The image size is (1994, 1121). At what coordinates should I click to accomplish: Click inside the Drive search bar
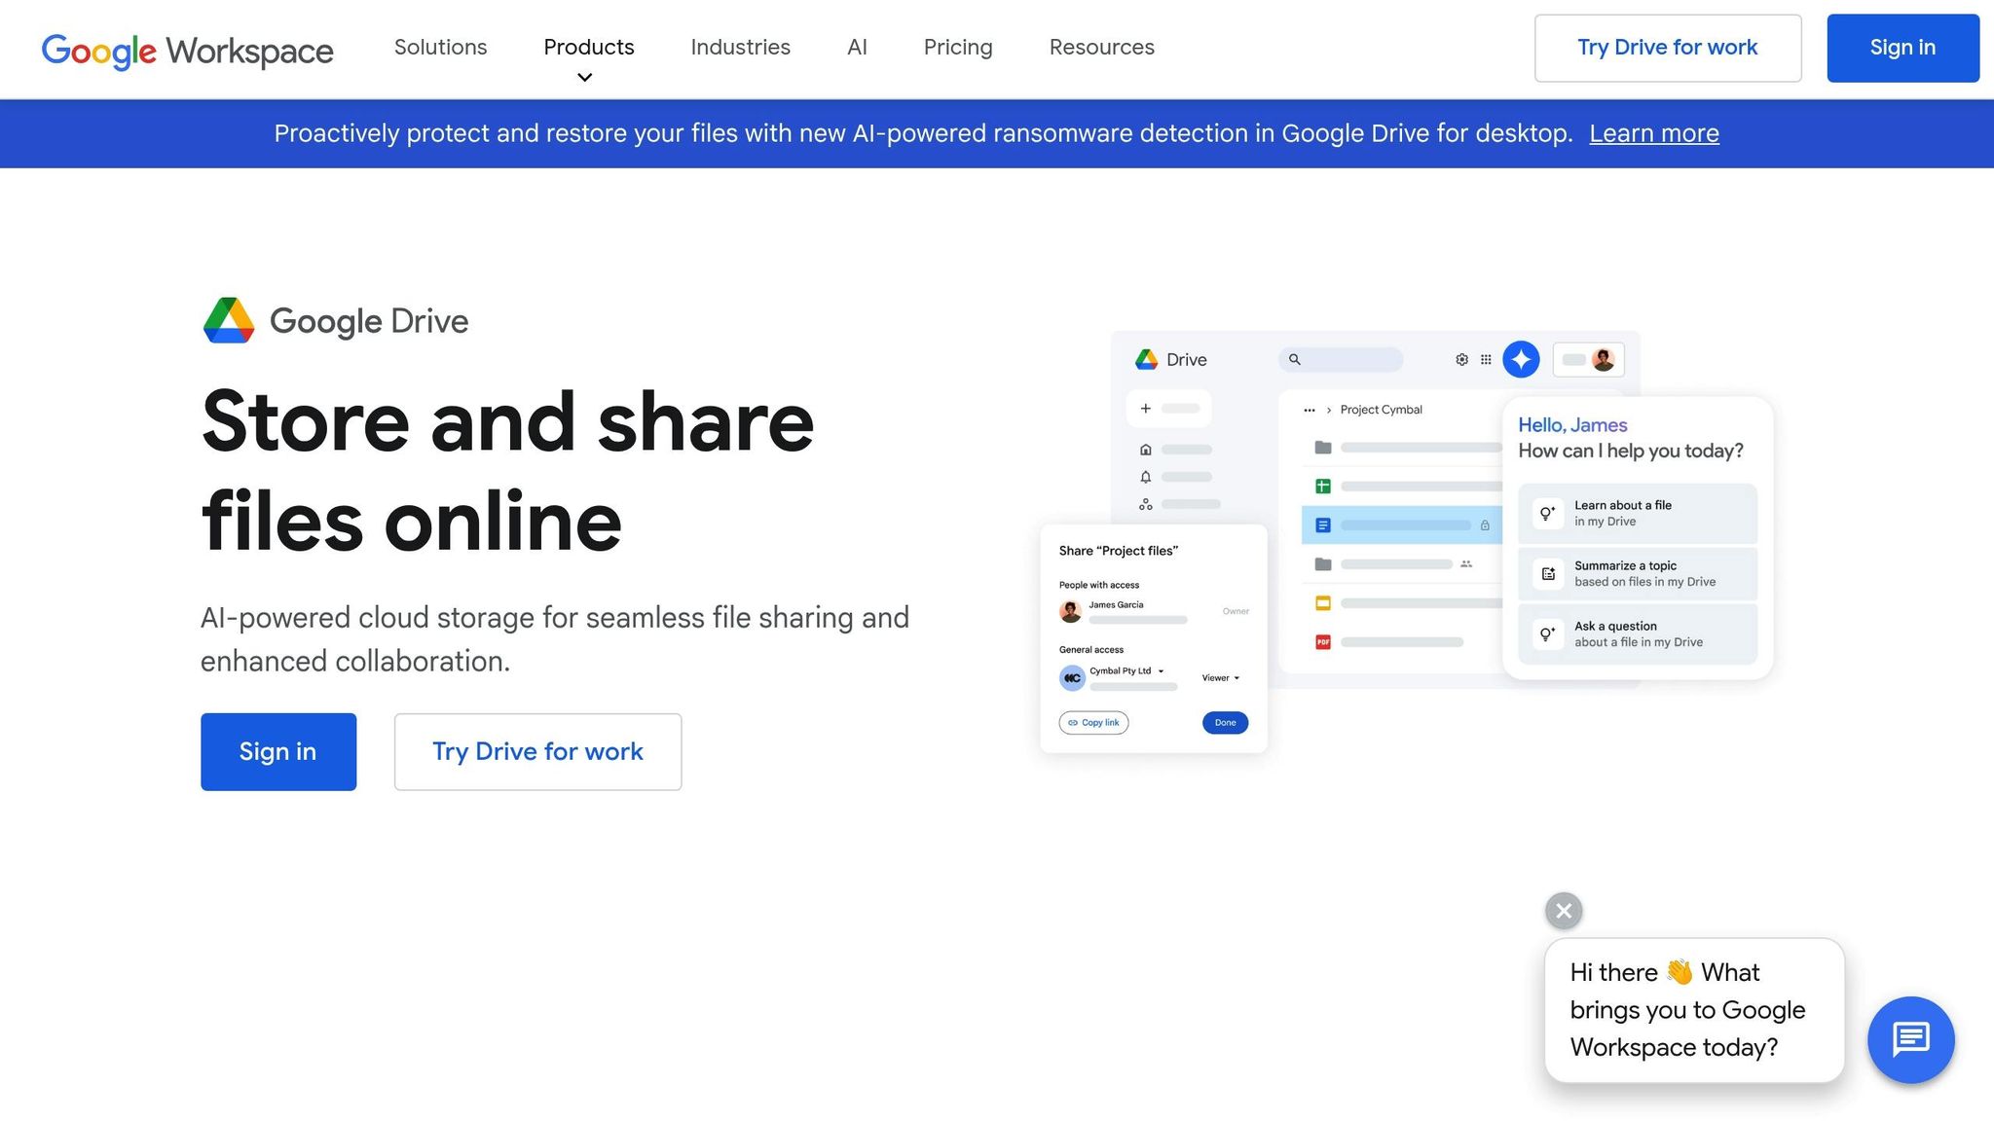pos(1342,360)
